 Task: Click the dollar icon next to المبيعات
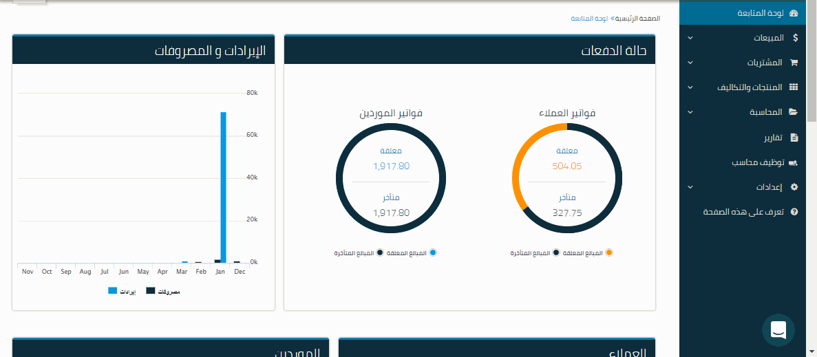[795, 39]
